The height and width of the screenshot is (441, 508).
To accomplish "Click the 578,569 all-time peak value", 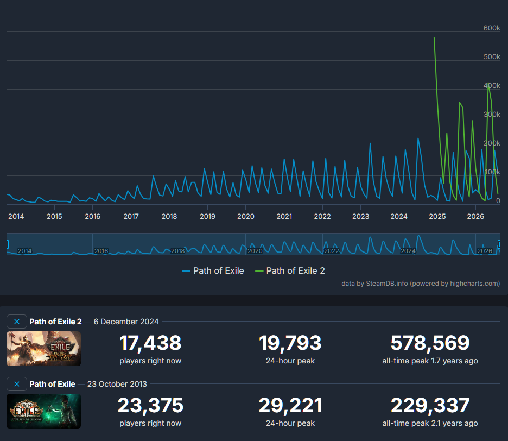I will (x=430, y=343).
